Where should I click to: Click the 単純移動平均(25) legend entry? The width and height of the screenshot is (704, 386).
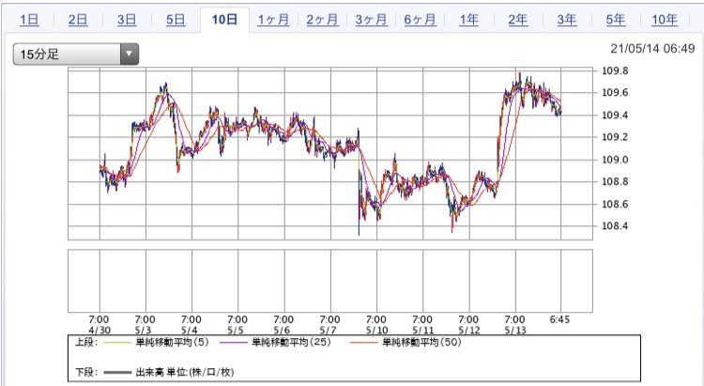click(x=291, y=343)
